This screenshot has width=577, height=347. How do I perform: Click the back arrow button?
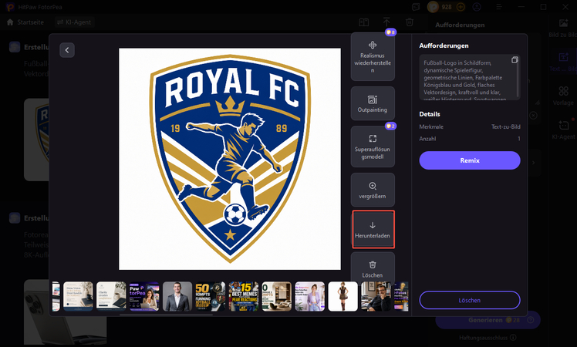pos(67,50)
